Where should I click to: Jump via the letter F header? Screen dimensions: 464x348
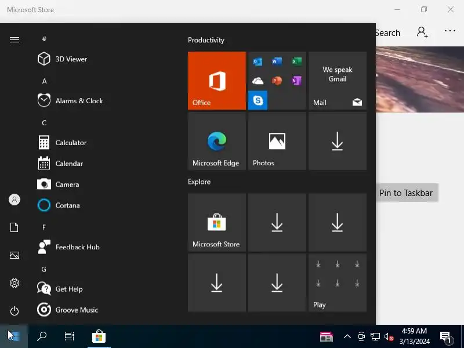coord(44,227)
